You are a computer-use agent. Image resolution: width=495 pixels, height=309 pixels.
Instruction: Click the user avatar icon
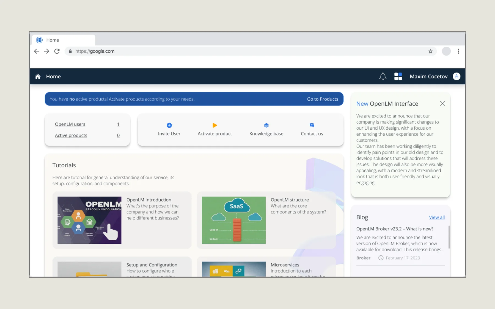tap(457, 76)
